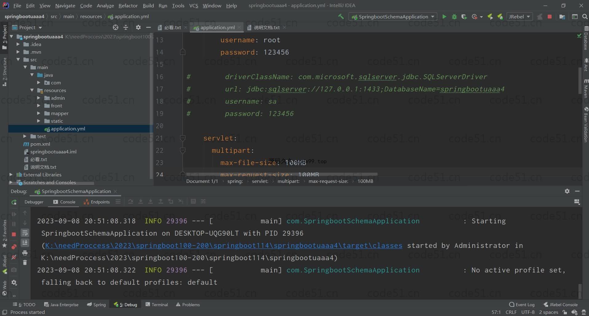Image resolution: width=589 pixels, height=316 pixels.
Task: Mute breakpoints icon in Debug sidebar
Action: click(14, 257)
